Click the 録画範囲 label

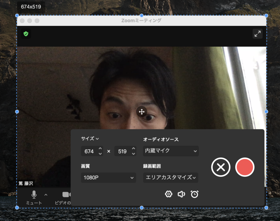point(152,166)
